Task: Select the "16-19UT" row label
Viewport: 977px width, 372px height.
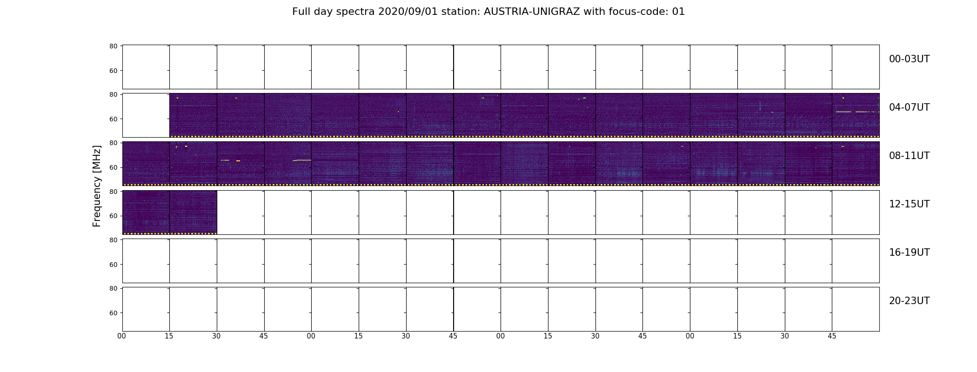Action: [x=909, y=252]
